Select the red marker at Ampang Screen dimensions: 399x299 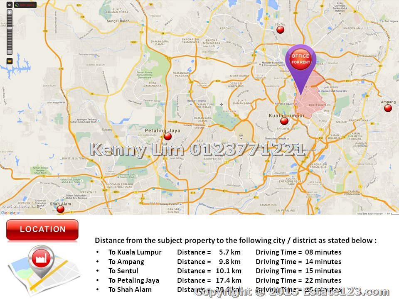pos(388,108)
